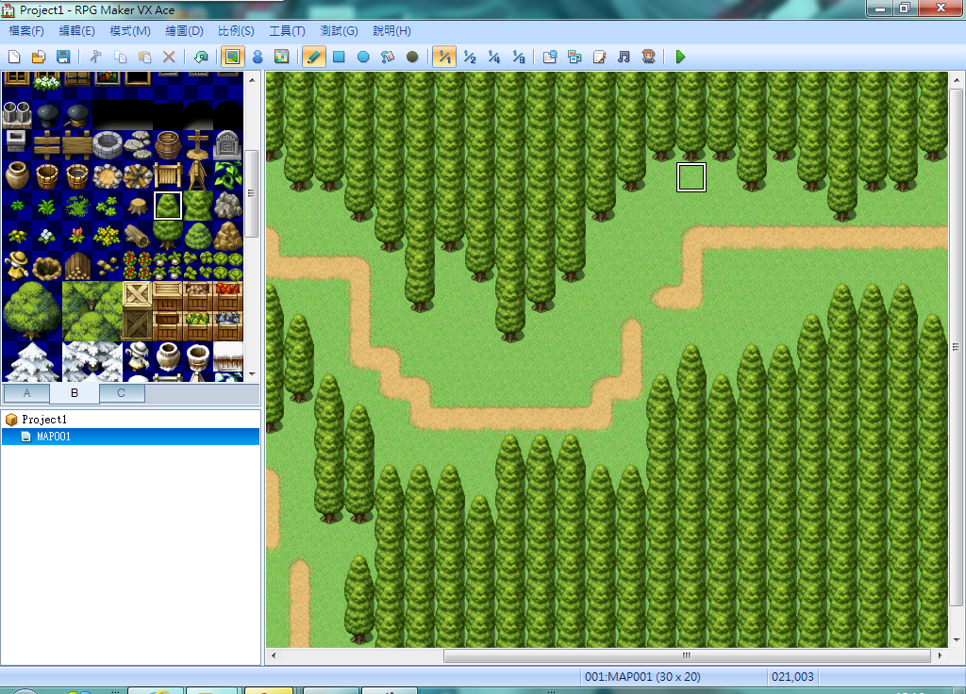Pick the large round tree tile

pos(32,311)
